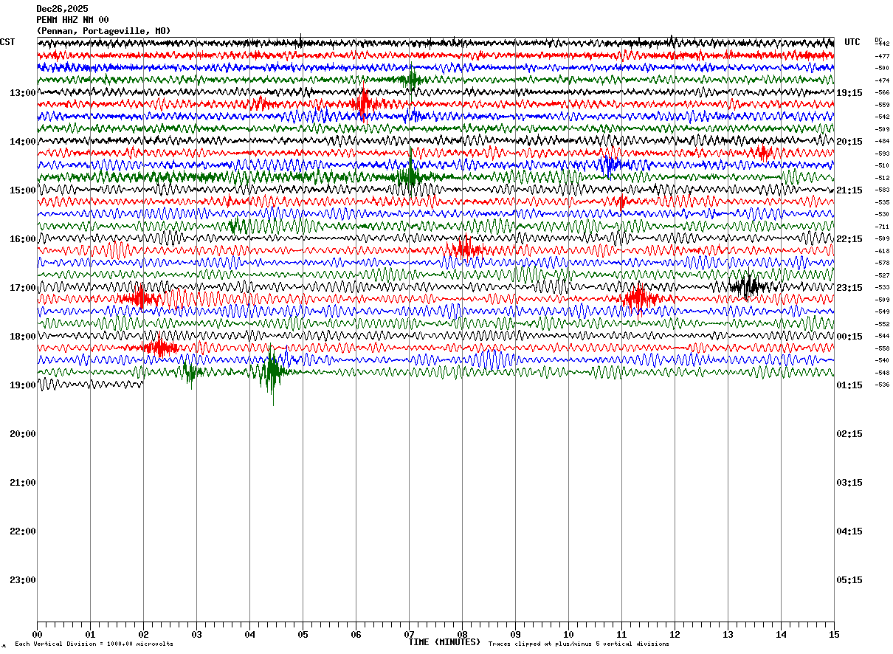Viewport: 893px width, 654px height.
Task: Click the DC offset value "-536"
Action: (x=883, y=385)
